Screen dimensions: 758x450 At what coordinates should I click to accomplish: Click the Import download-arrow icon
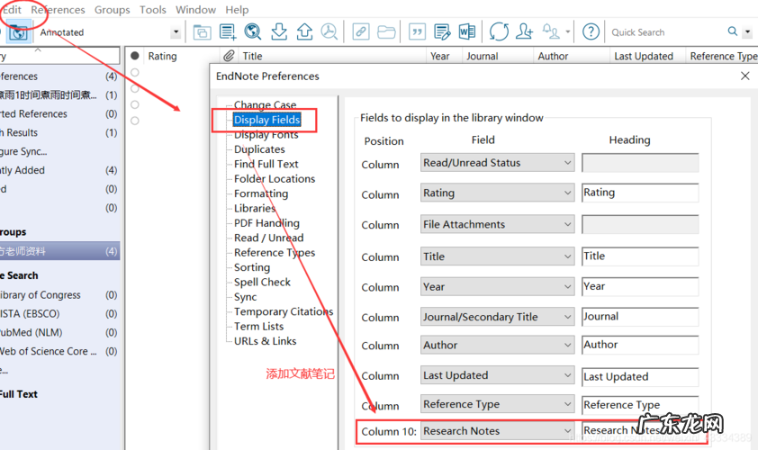click(279, 32)
